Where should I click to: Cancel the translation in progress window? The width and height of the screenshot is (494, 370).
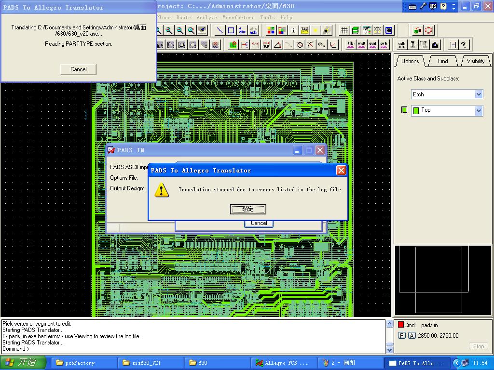(78, 69)
